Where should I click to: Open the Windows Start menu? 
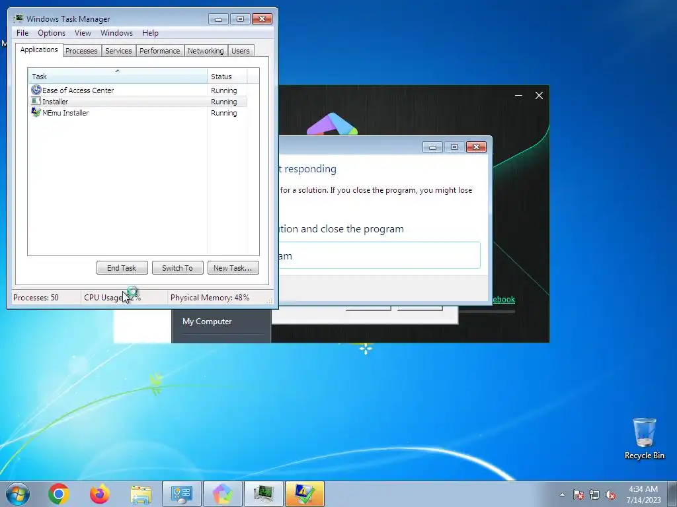pyautogui.click(x=18, y=494)
